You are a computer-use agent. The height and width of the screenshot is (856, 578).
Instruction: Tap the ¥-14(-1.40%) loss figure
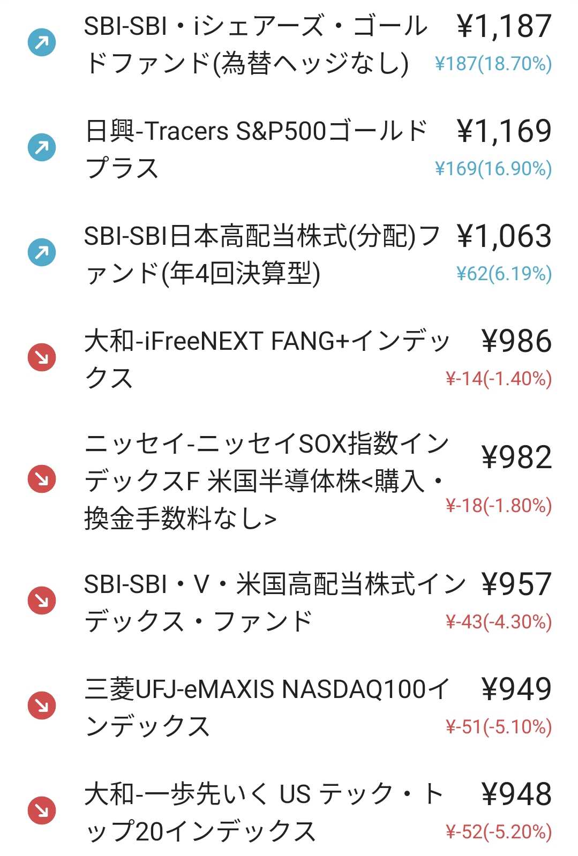498,379
